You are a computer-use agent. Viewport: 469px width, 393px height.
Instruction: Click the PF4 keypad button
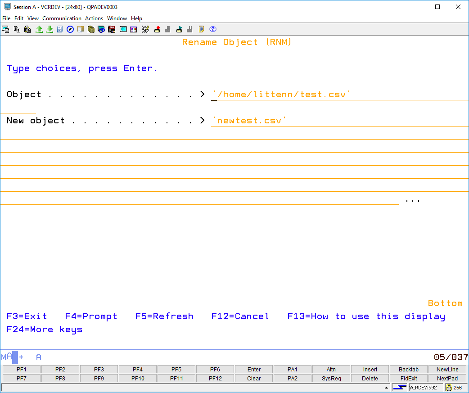tap(138, 370)
